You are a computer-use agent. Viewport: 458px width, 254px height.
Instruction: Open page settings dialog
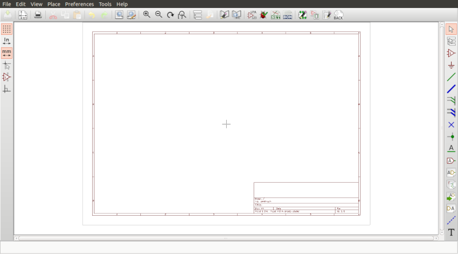(x=23, y=15)
